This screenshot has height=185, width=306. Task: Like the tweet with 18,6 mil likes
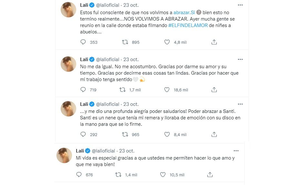[x=167, y=90]
